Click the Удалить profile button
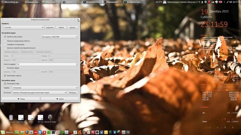Image resolution: width=241 pixels, height=135 pixels. point(72,27)
